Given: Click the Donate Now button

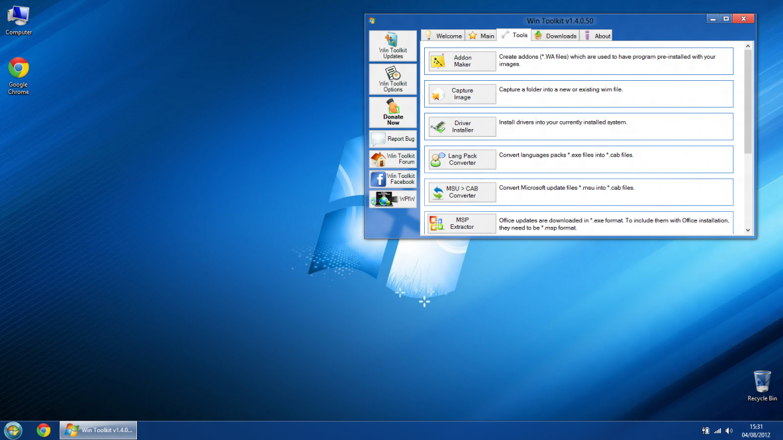Looking at the screenshot, I should pyautogui.click(x=393, y=112).
